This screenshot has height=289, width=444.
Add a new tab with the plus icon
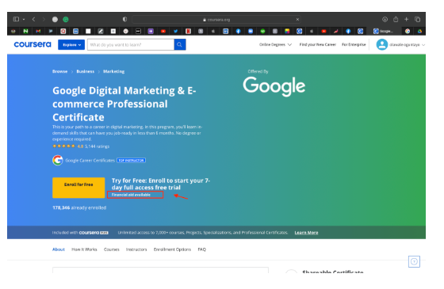(406, 19)
